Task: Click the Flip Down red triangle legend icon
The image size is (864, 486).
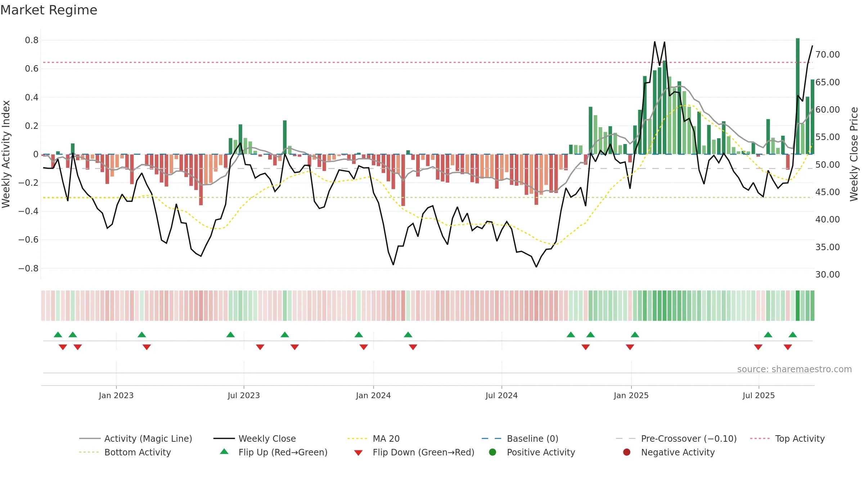Action: [358, 453]
